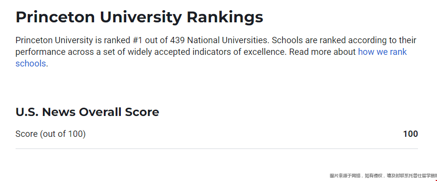The image size is (437, 181).
Task: Select the 'Score (out of 100)' label
Action: [x=51, y=134]
